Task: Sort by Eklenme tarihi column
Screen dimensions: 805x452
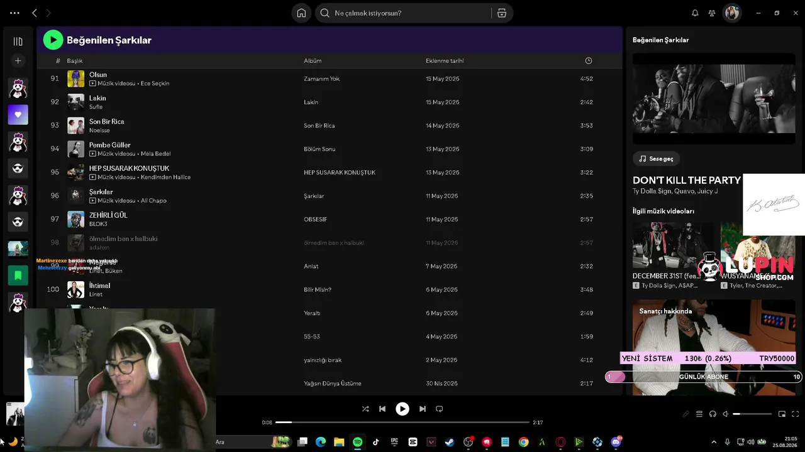Action: coord(445,61)
